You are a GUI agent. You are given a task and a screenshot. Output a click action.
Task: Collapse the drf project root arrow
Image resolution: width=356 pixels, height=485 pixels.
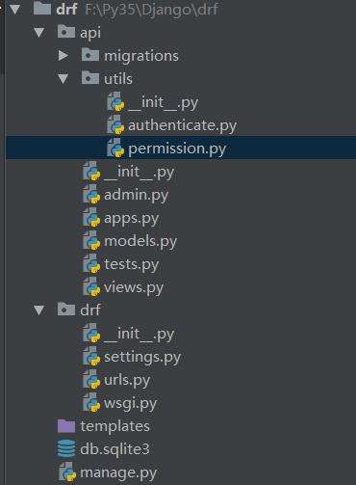coord(14,10)
